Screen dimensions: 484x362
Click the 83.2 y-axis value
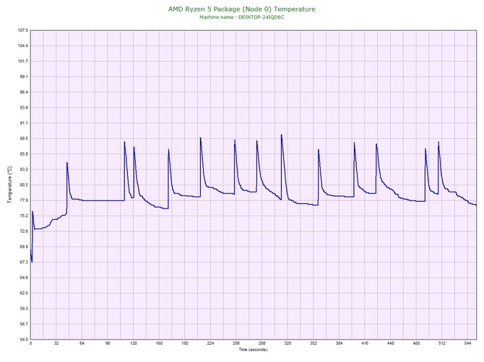pos(23,169)
